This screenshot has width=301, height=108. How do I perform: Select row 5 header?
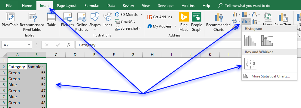(4, 85)
